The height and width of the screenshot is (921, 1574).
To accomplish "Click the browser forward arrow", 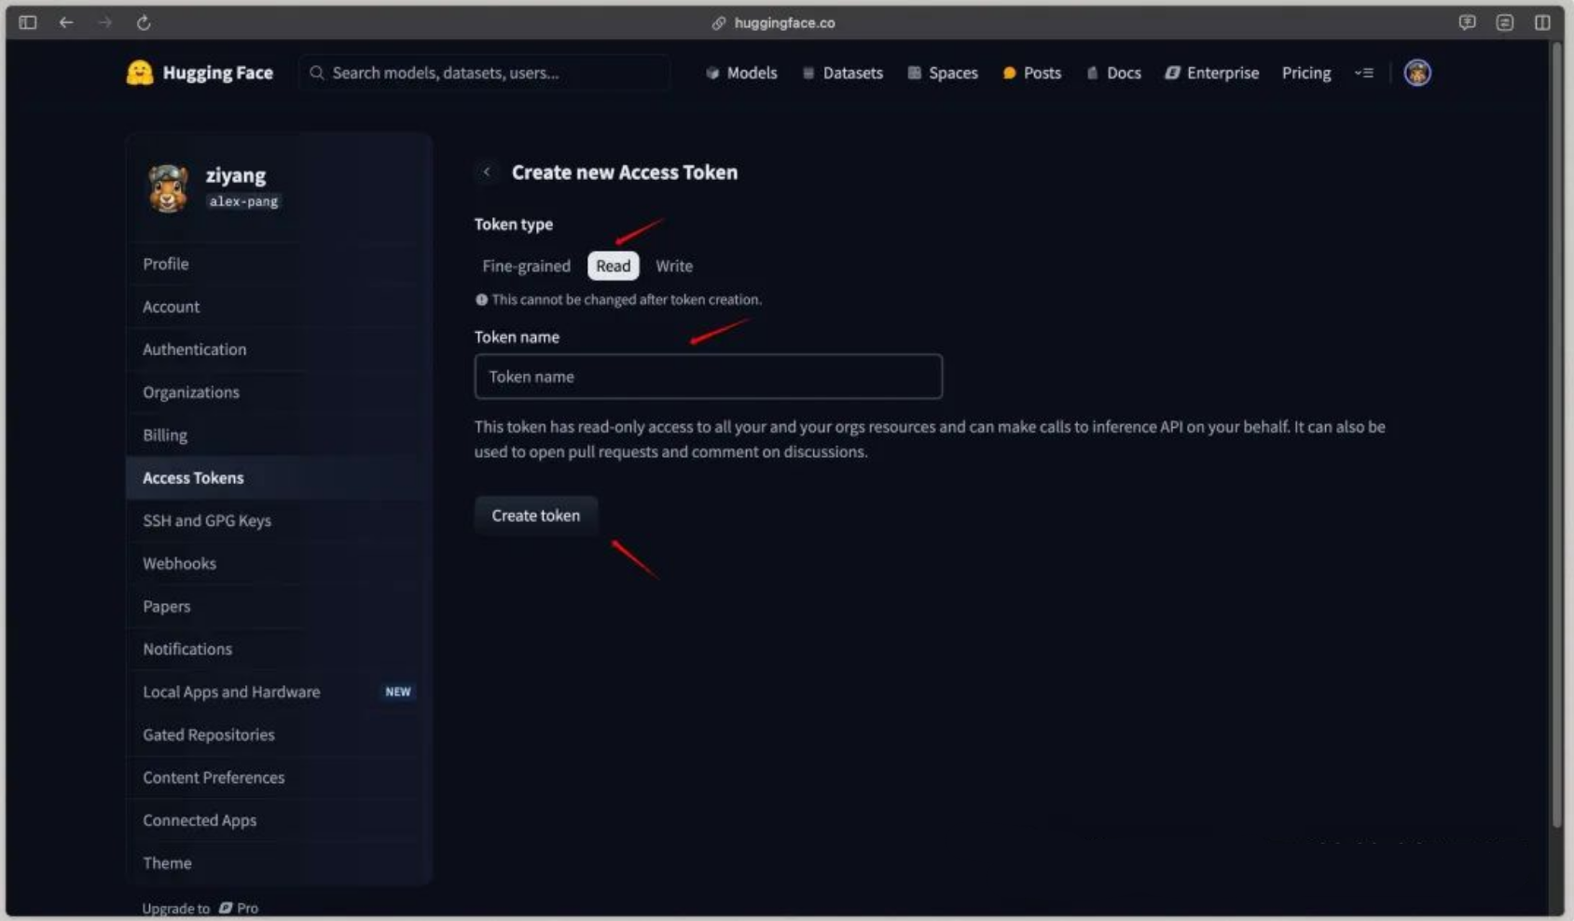I will coord(104,22).
